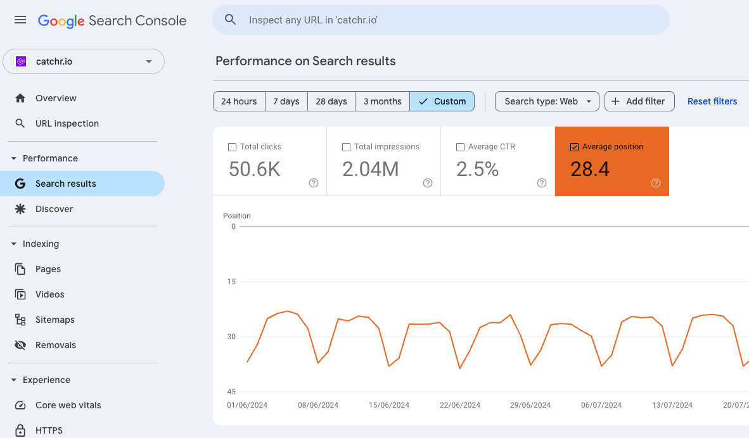
Task: Click the catchr.io property favicon
Action: click(20, 61)
